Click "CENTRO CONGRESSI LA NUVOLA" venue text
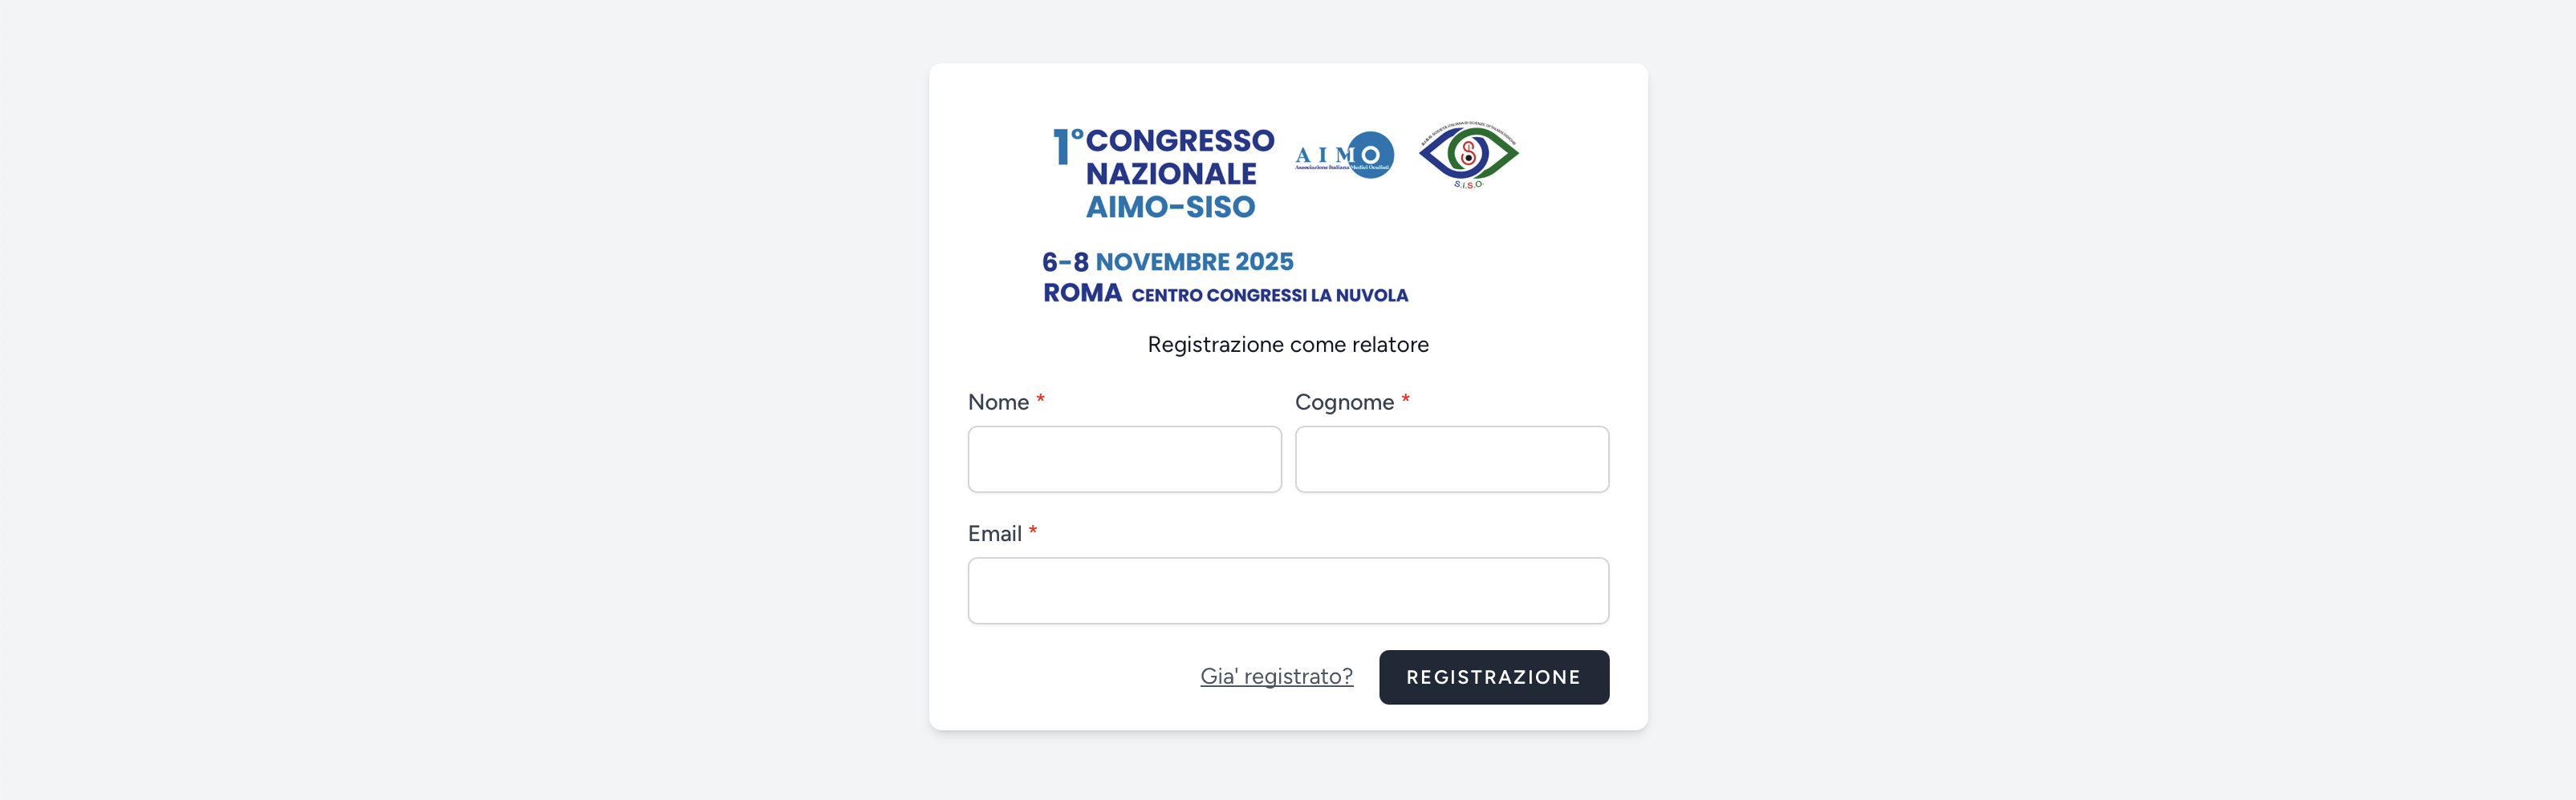Image resolution: width=2576 pixels, height=800 pixels. click(1270, 295)
